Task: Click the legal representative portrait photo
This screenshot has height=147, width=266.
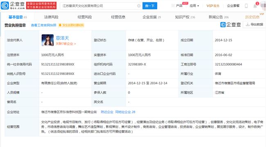Action: click(x=47, y=40)
